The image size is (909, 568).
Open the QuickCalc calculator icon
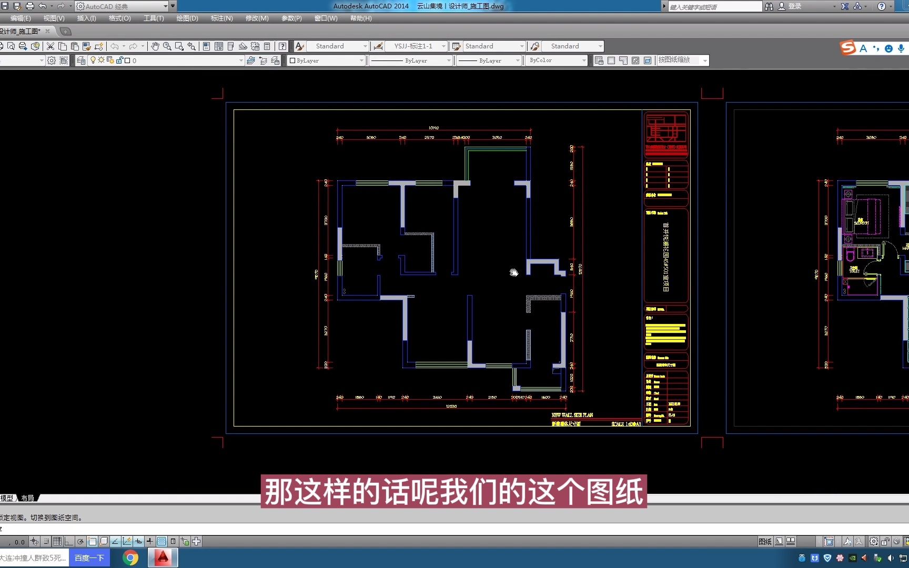(267, 46)
